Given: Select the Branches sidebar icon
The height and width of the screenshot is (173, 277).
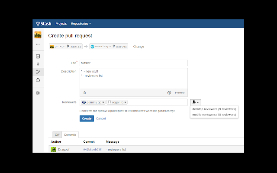Looking at the screenshot, I should (x=38, y=72).
